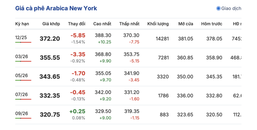Screen dimensions: 257x130
Task: Select the Giao dịch radio button
Action: click(x=218, y=8)
